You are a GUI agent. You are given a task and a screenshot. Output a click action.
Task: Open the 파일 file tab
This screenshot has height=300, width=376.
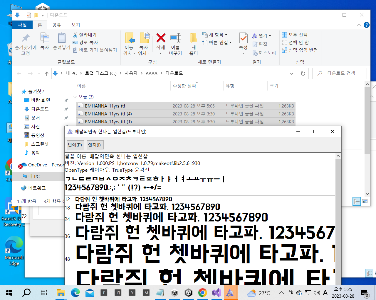22,25
